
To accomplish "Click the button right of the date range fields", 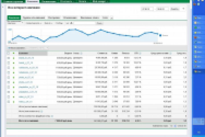I will coord(175,9).
